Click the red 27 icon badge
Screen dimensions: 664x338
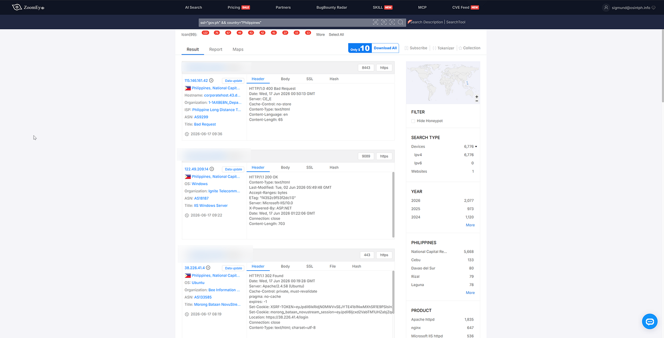pyautogui.click(x=285, y=33)
